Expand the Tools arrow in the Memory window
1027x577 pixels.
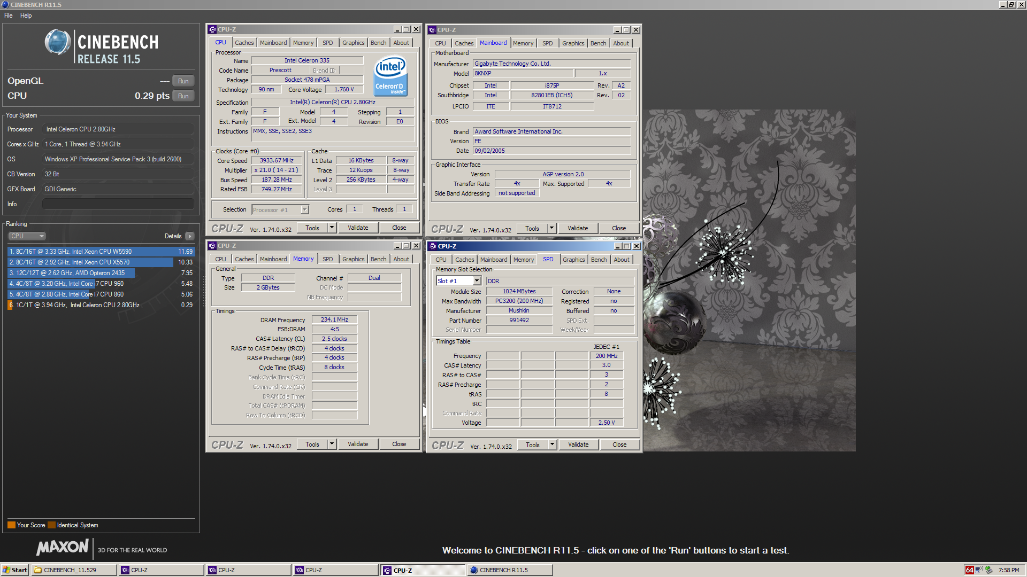[332, 444]
